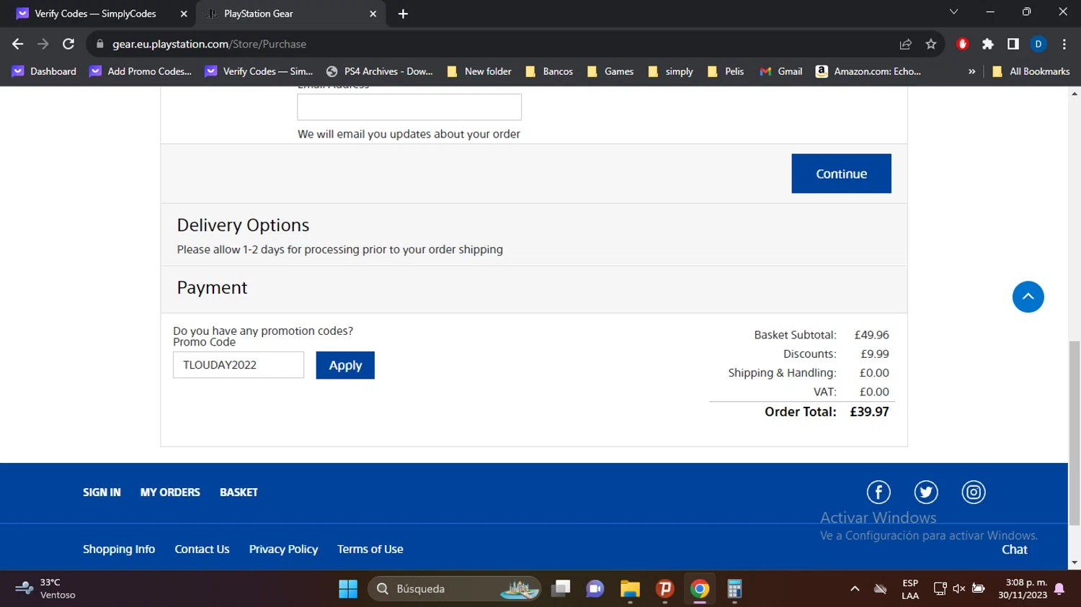Screen dimensions: 1081x607
Task: Open Chrome three-dot menu
Action: pos(1064,44)
